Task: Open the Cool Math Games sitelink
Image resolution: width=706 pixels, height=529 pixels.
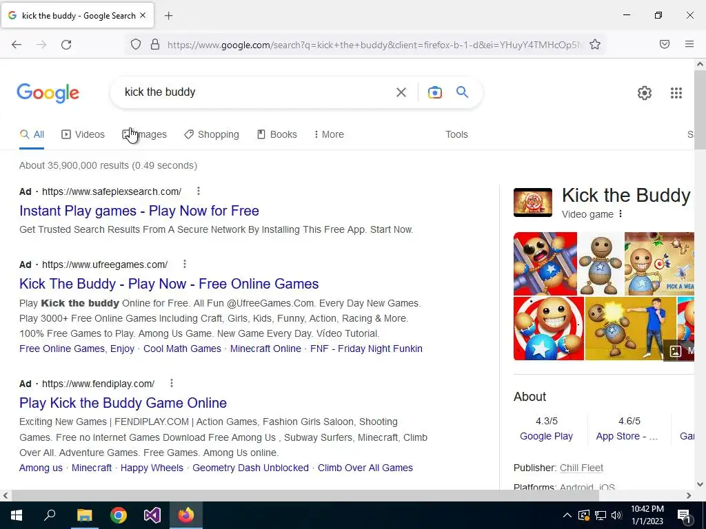Action: click(182, 349)
